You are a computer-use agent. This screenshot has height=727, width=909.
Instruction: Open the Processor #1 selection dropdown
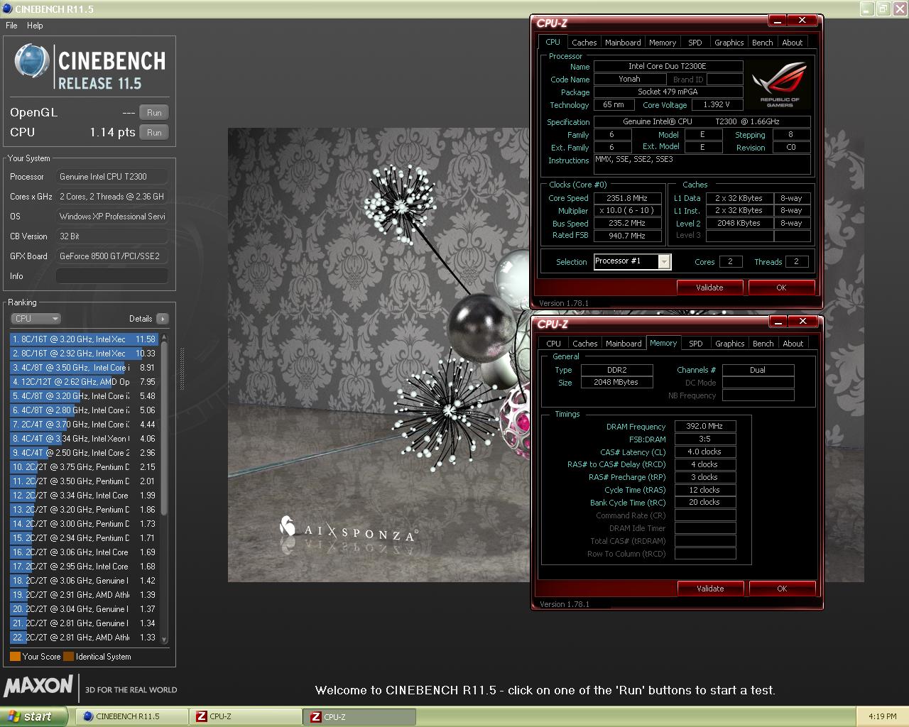click(664, 262)
